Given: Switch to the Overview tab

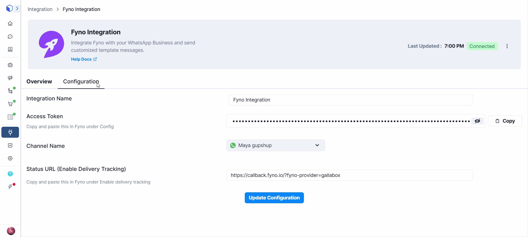Looking at the screenshot, I should click(x=39, y=81).
